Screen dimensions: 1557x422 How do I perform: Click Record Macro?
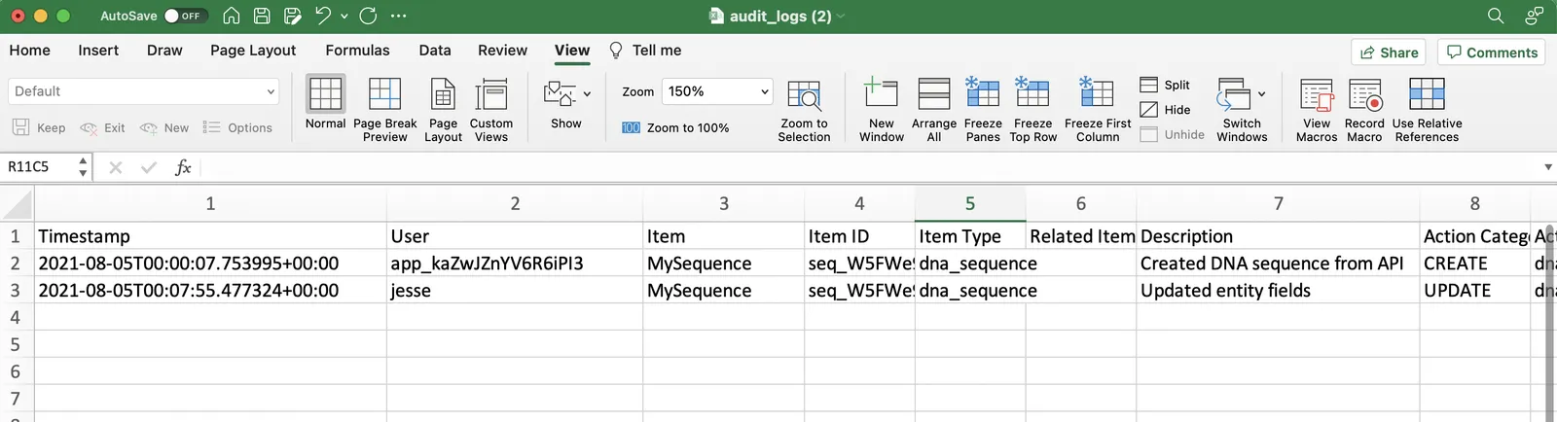tap(1364, 110)
